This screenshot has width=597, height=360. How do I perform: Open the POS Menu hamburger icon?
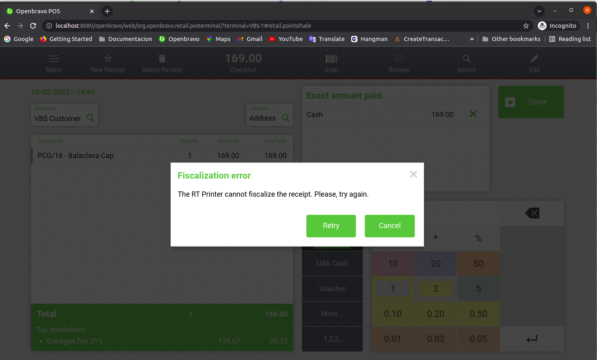pyautogui.click(x=54, y=59)
